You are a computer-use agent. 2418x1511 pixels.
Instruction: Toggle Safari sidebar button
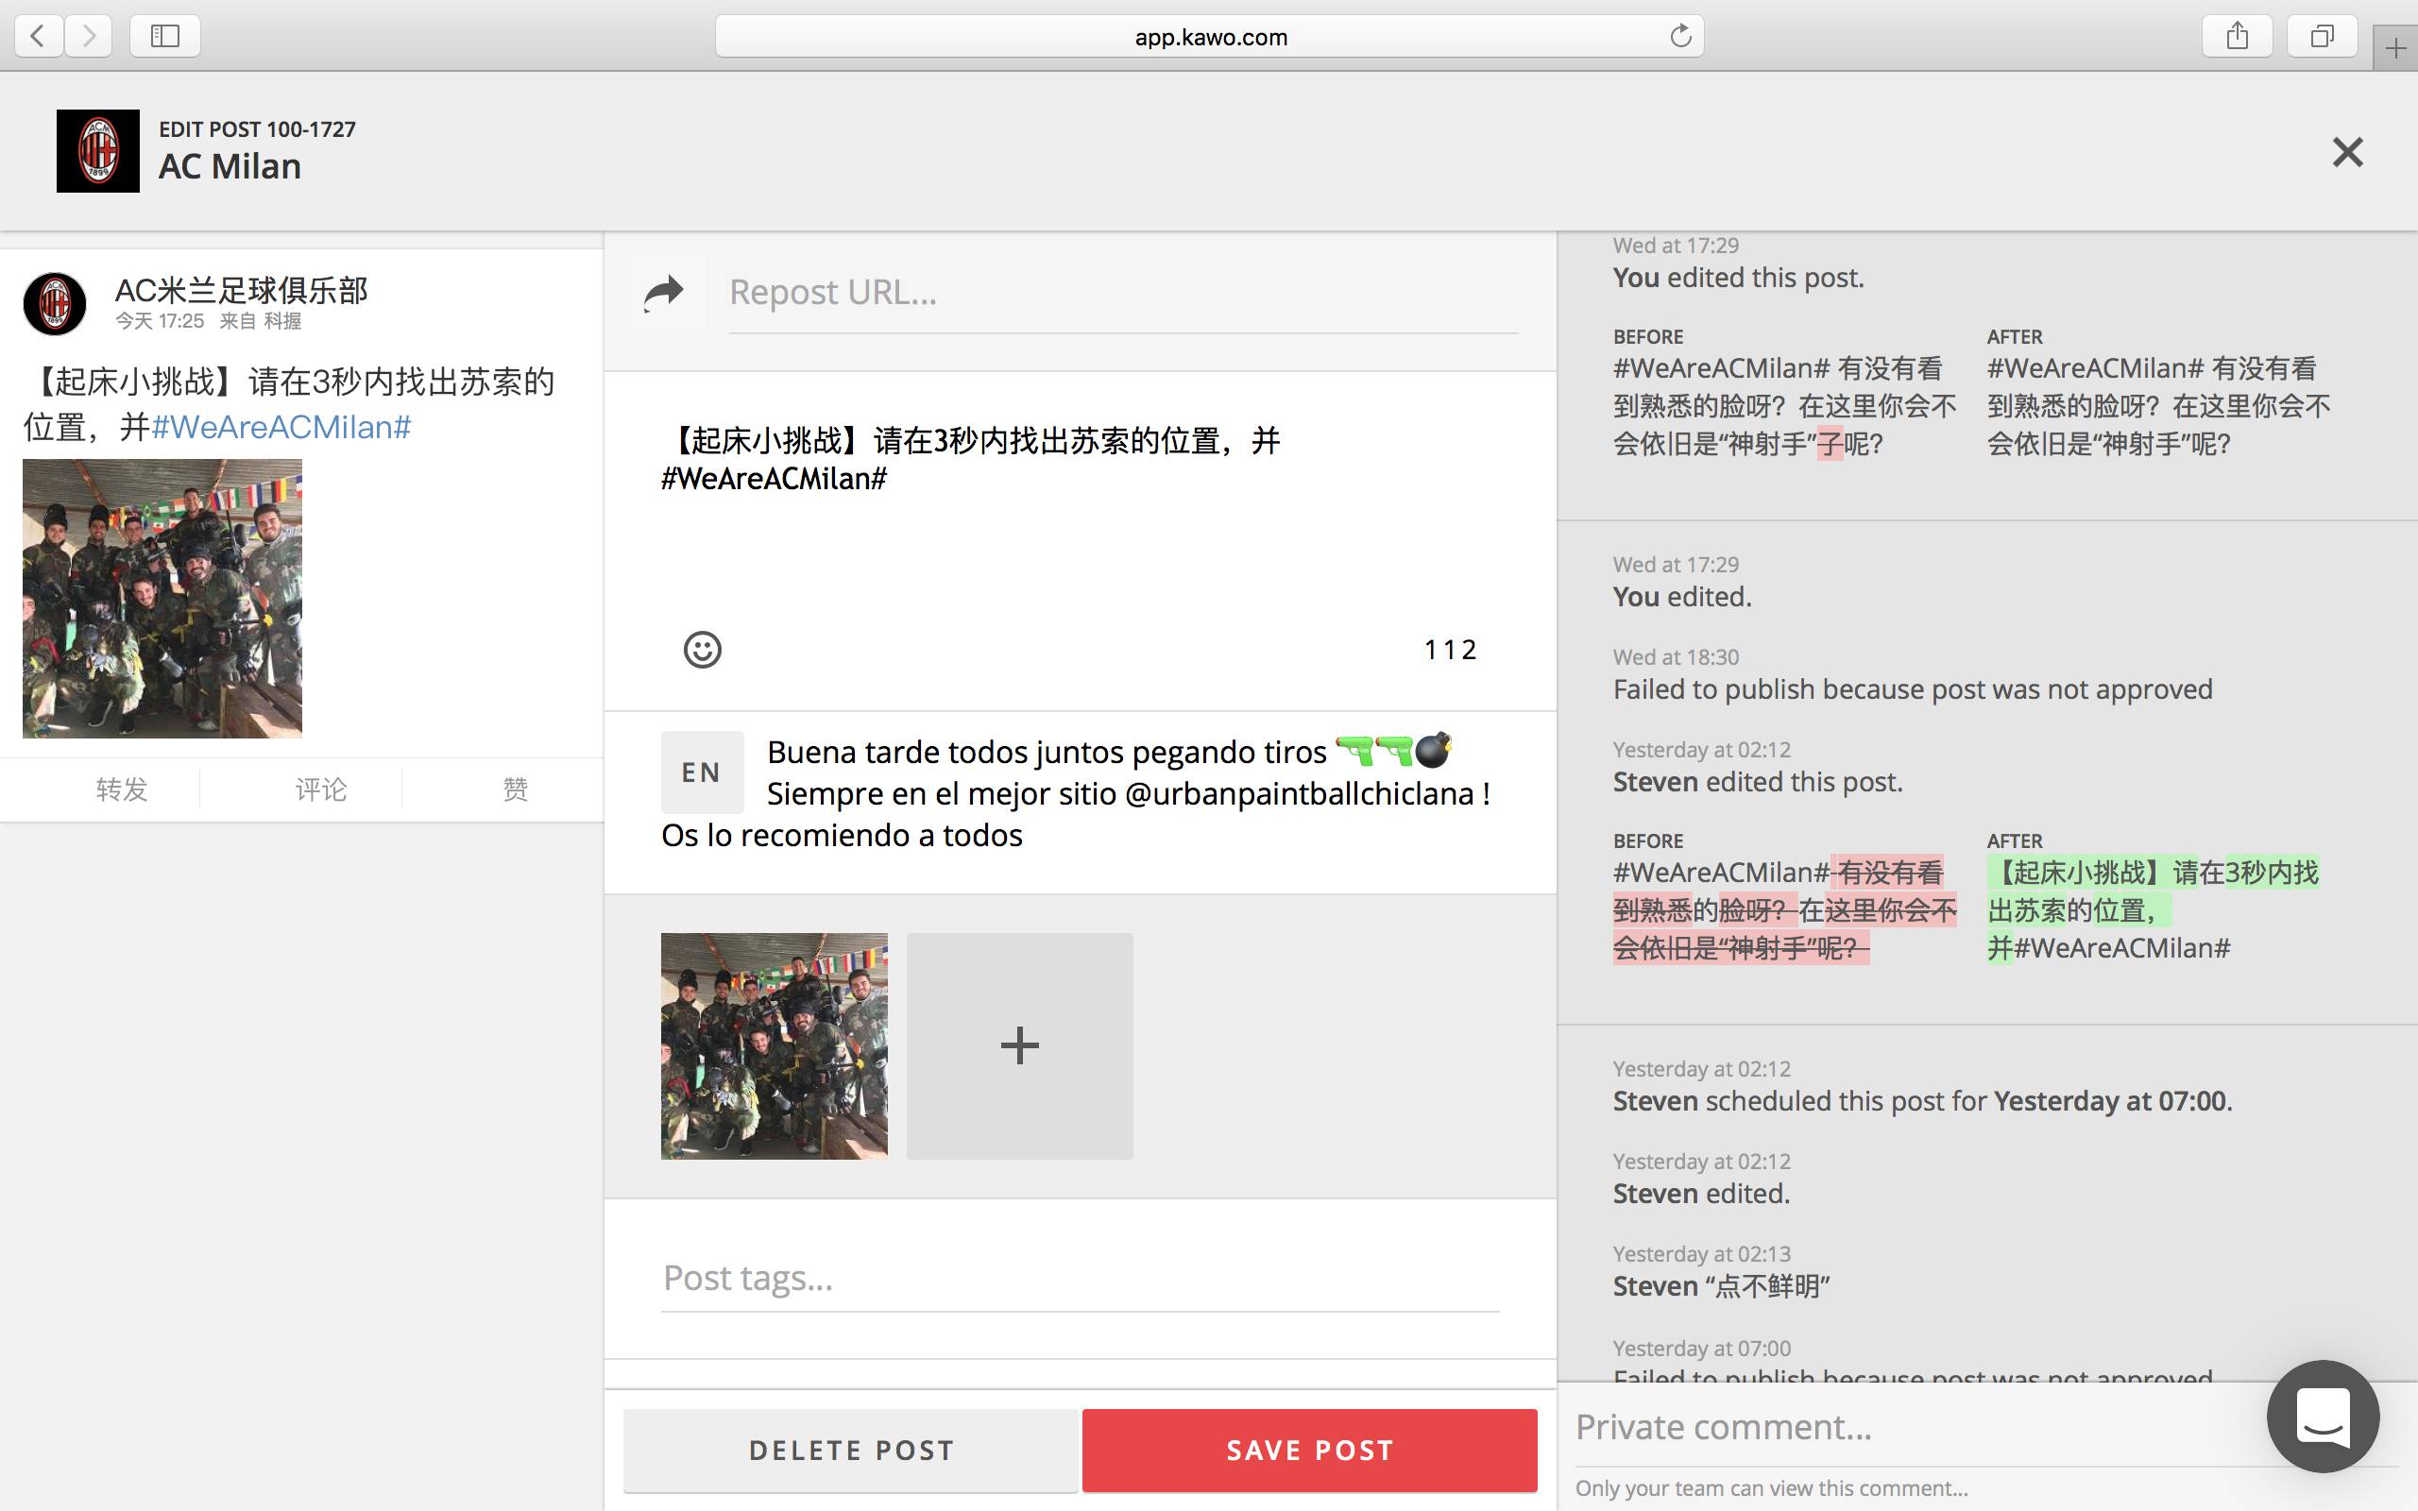pos(165,37)
